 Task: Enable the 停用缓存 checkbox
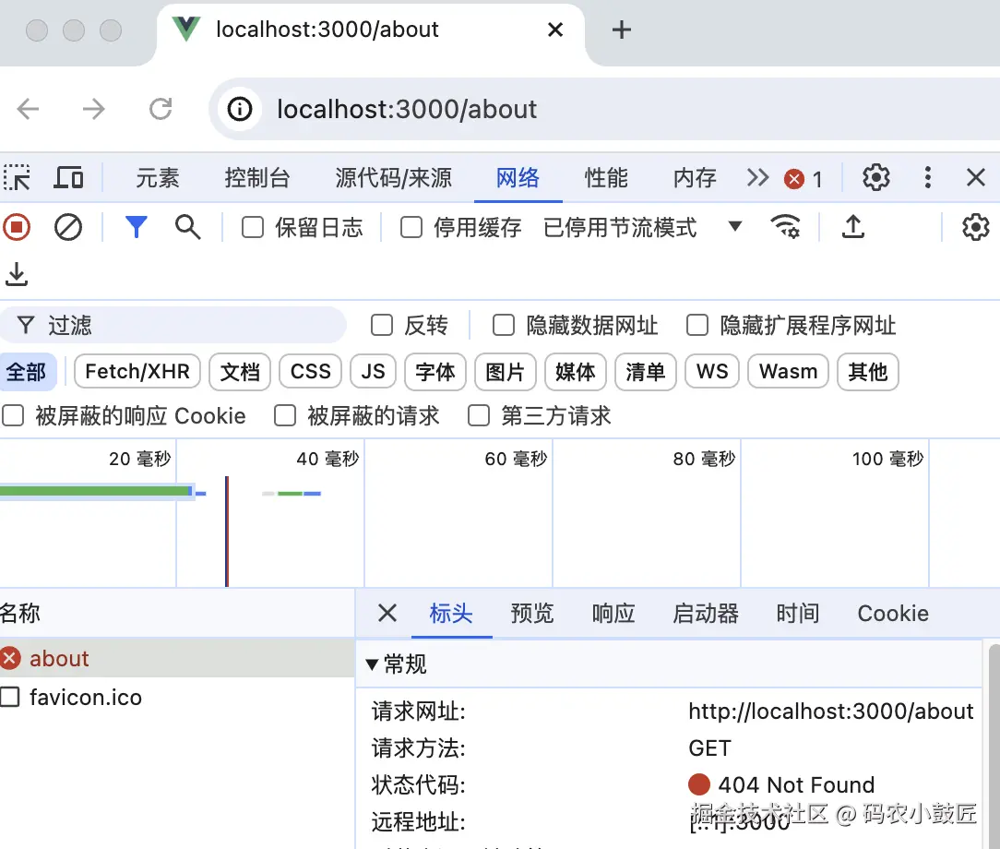coord(411,227)
